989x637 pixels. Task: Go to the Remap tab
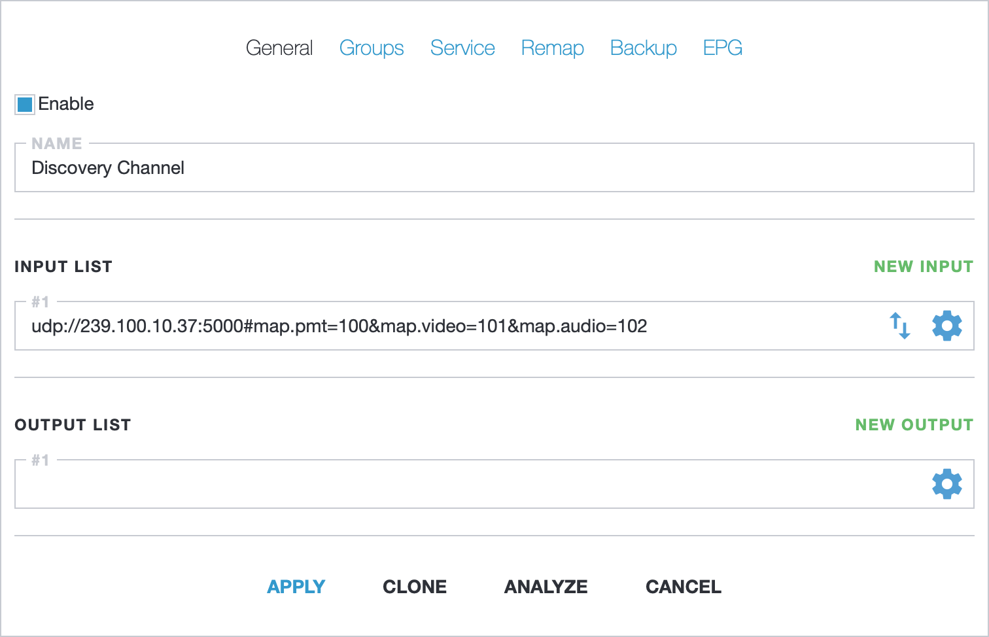click(x=552, y=48)
